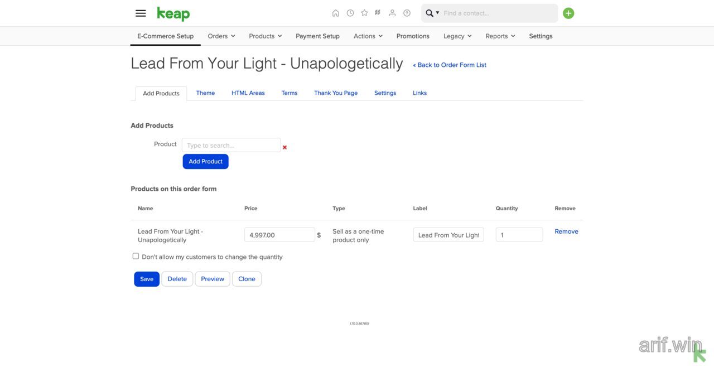
Task: Open favorites via the star icon
Action: coord(363,12)
